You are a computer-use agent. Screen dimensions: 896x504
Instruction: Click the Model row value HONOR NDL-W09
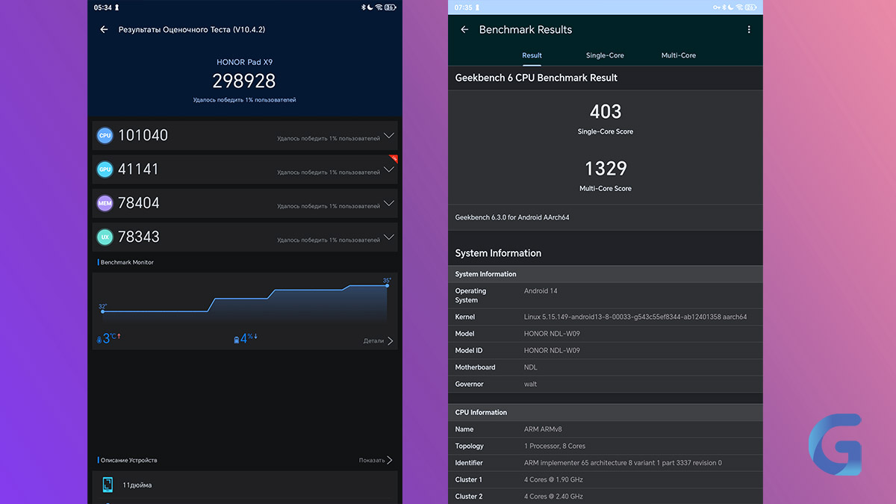[x=552, y=334]
